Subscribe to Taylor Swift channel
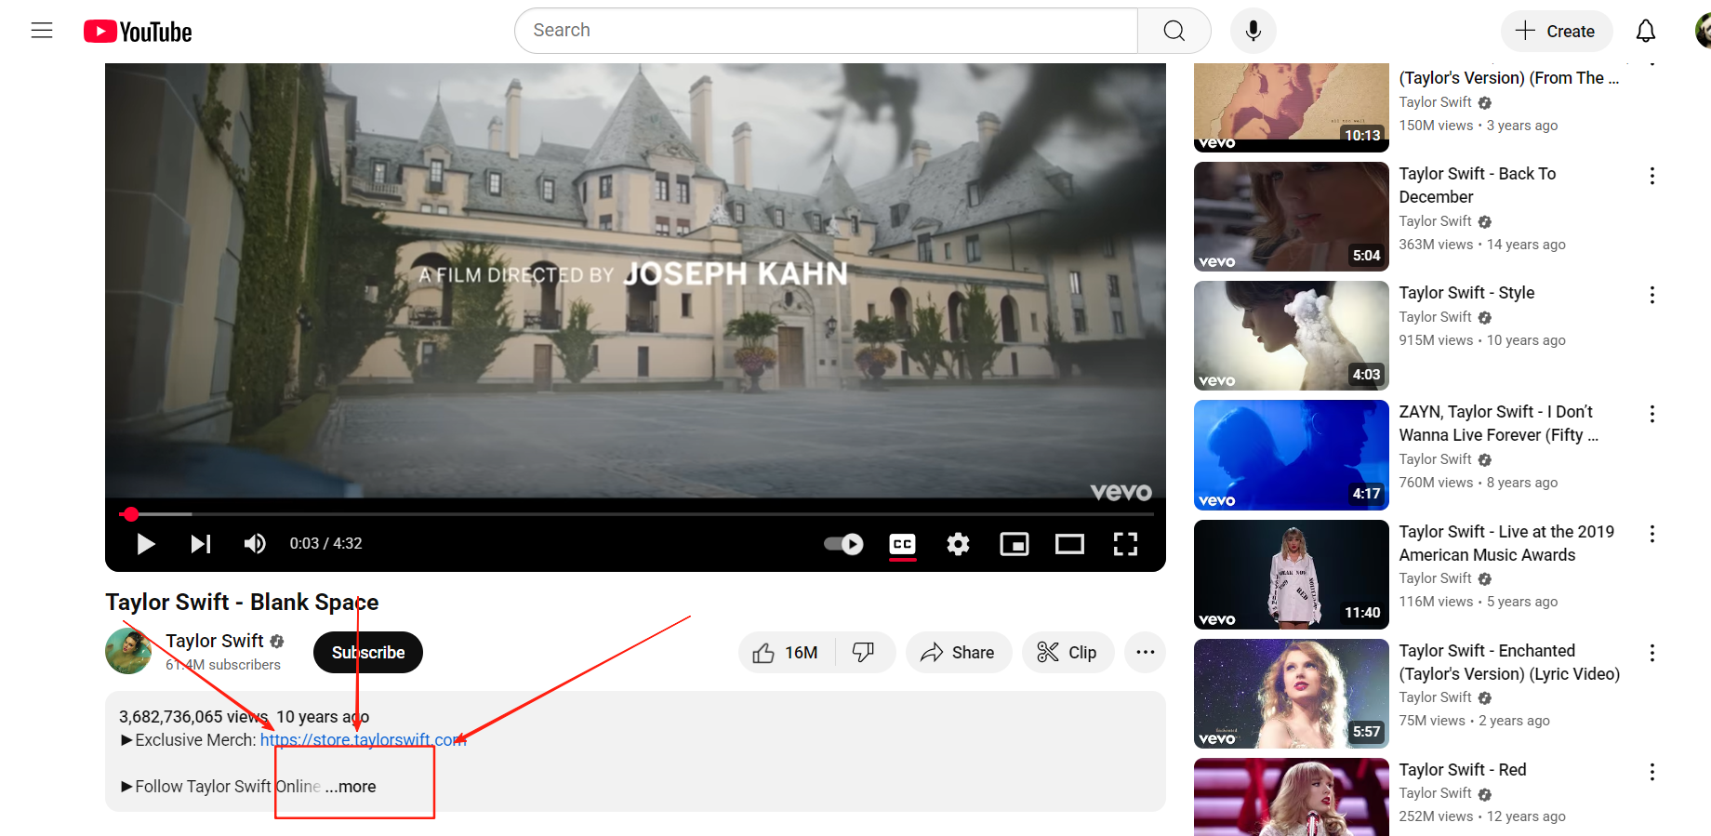 tap(368, 653)
